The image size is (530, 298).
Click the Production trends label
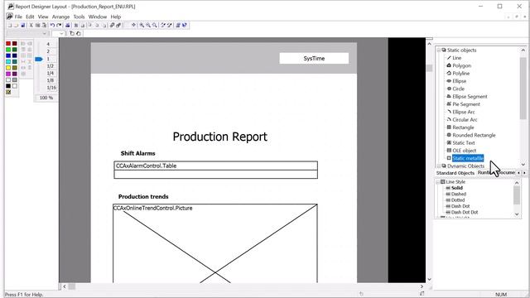tap(143, 197)
